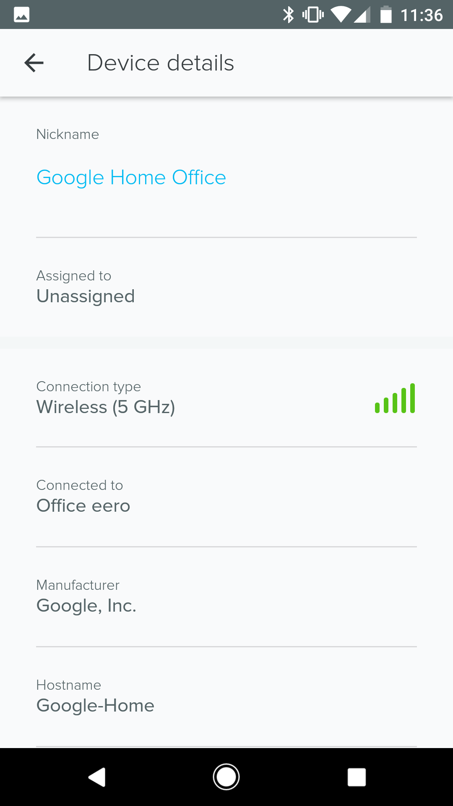Image resolution: width=453 pixels, height=806 pixels.
Task: Edit the Google Home Office nickname
Action: pos(131,178)
